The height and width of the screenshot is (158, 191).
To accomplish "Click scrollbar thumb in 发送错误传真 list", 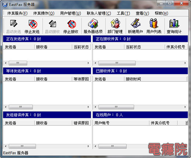I will click(22, 146).
